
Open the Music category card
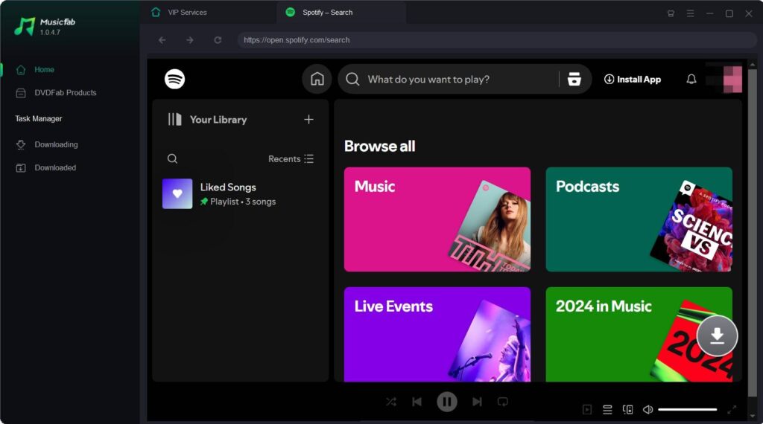pyautogui.click(x=437, y=219)
